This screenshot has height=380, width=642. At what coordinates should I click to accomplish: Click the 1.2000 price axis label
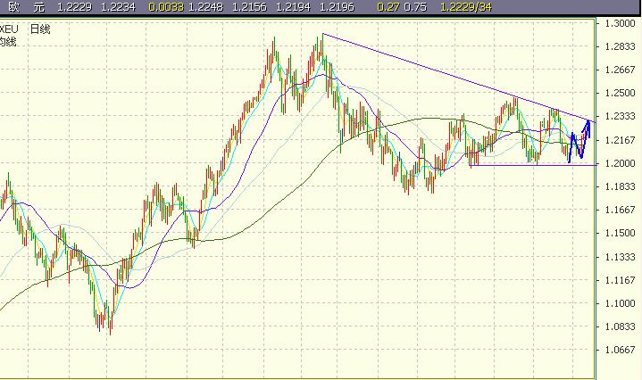(620, 163)
